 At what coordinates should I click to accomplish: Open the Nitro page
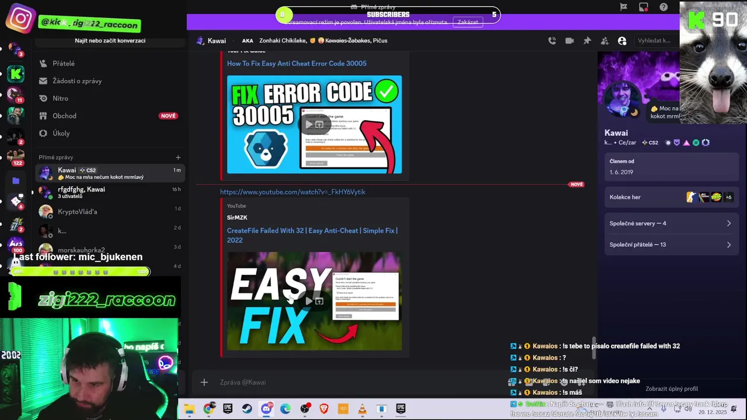(110, 99)
